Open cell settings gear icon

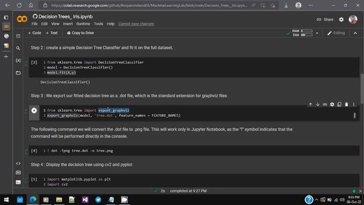click(332, 105)
